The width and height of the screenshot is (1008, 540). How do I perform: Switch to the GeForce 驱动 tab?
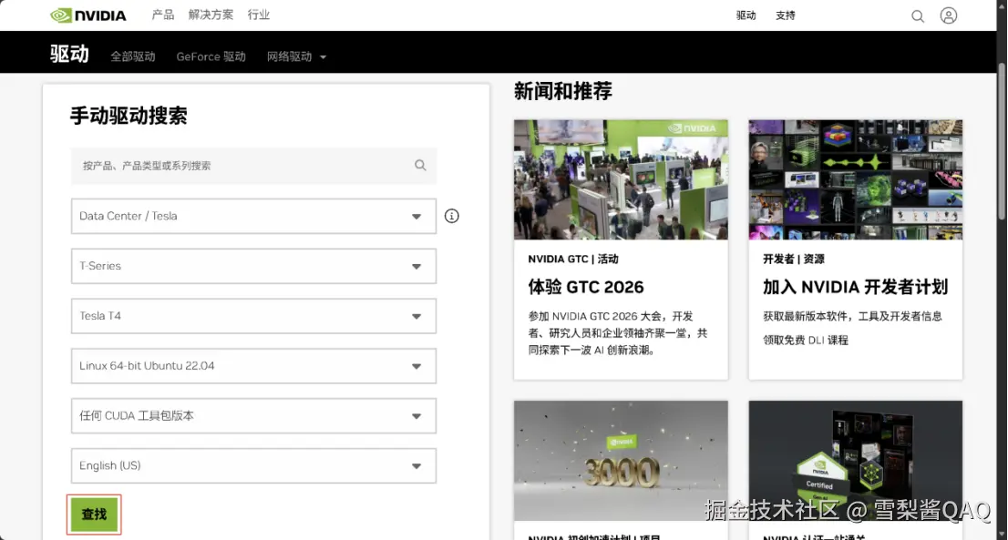tap(211, 56)
